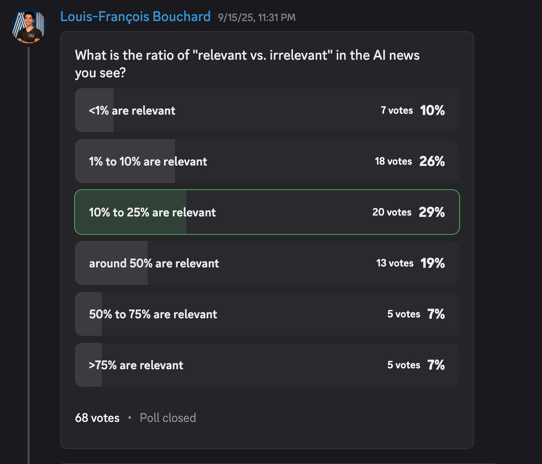The height and width of the screenshot is (464, 542).
Task: Select the '<1% are relevant' poll option
Action: pyautogui.click(x=267, y=110)
